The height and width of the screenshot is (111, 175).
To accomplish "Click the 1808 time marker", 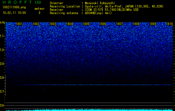I will click(x=136, y=24).
